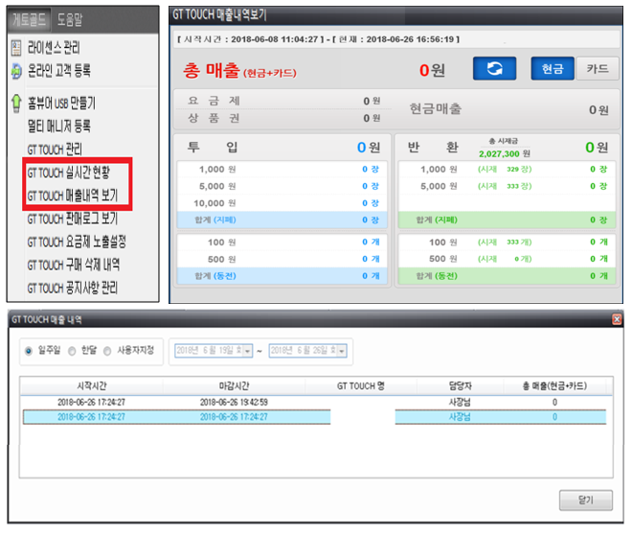Click the green arrow 홈뷰어 USB icon
632x533 pixels.
tap(16, 103)
